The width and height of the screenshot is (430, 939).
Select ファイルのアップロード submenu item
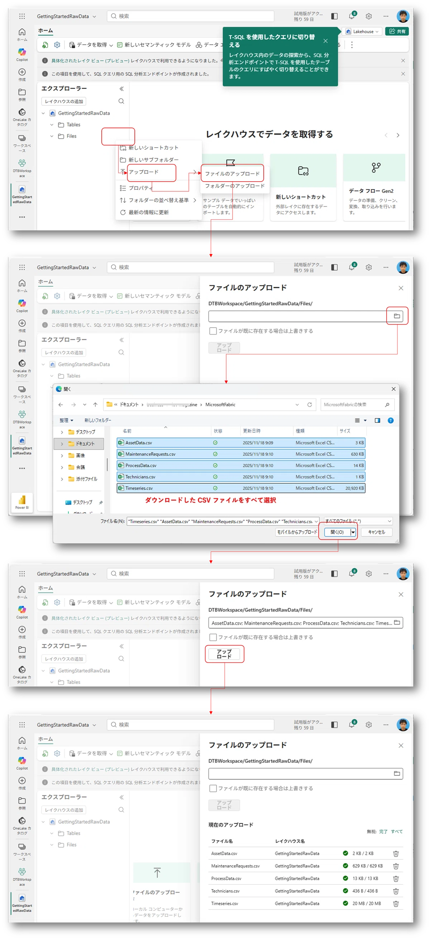pyautogui.click(x=232, y=173)
